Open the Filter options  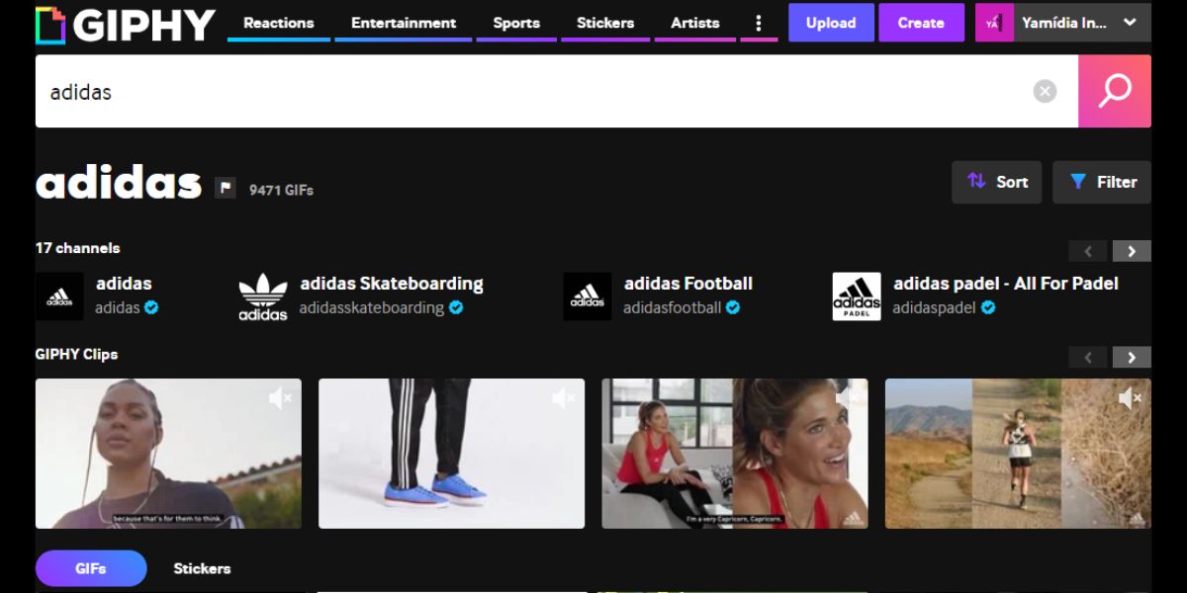tap(1102, 182)
